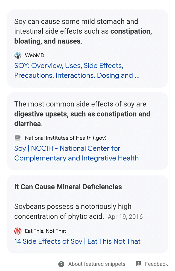The width and height of the screenshot is (175, 271).
Task: Click the Eat This, Not That source label
Action: pos(45,231)
